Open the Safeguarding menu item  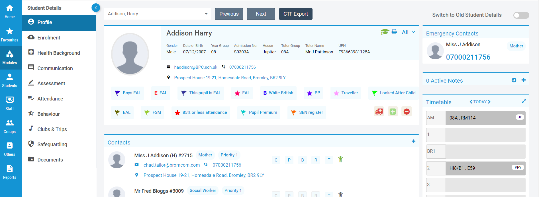52,144
